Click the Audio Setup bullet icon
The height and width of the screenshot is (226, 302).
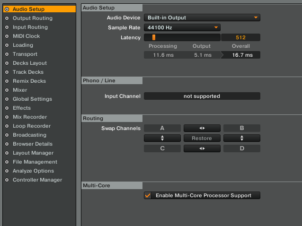(x=7, y=9)
